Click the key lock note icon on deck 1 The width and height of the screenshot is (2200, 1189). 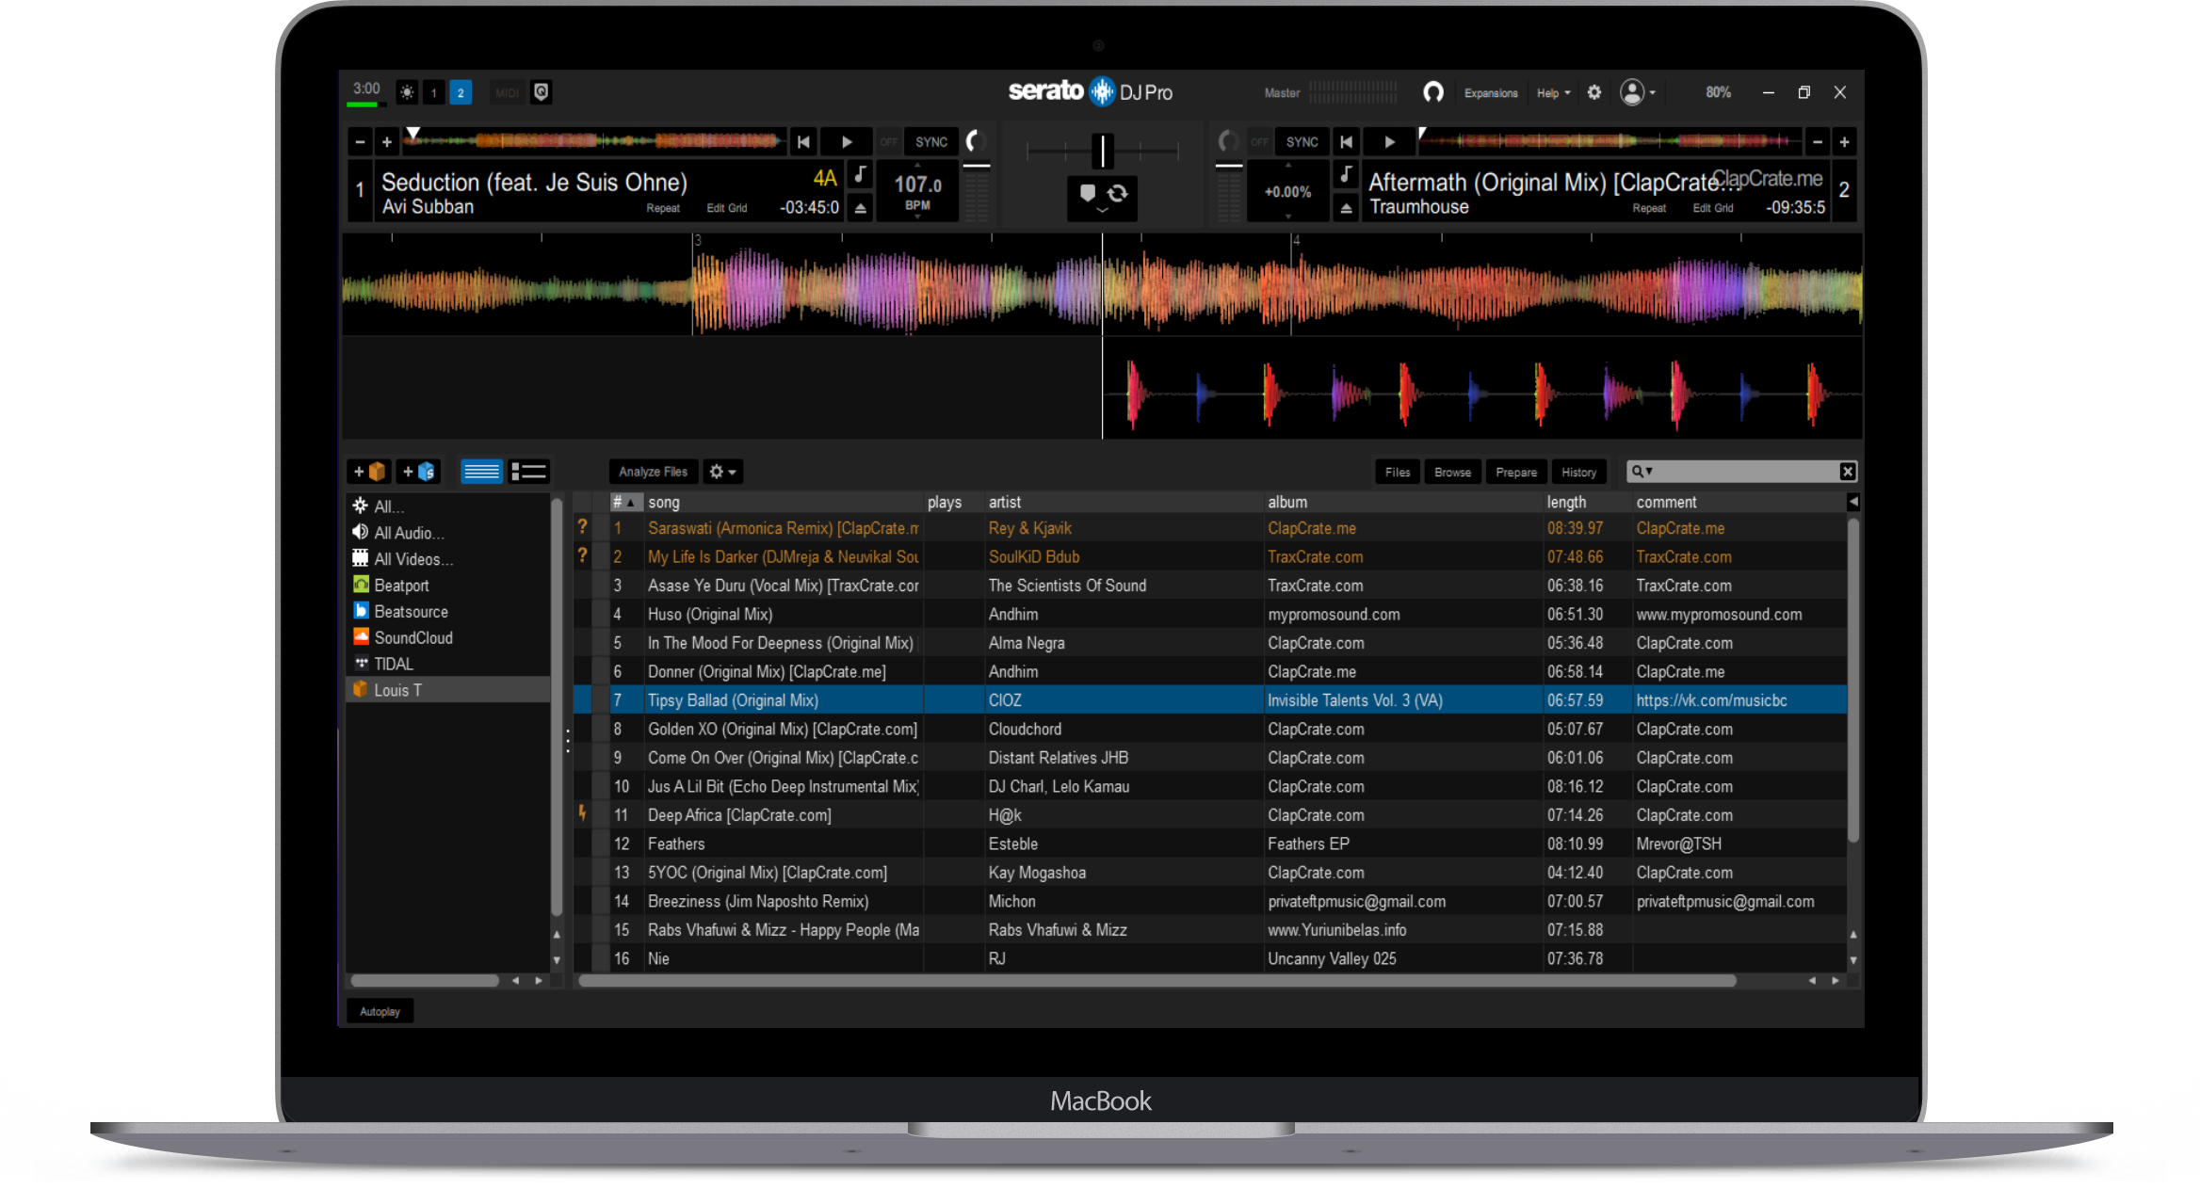(x=860, y=175)
